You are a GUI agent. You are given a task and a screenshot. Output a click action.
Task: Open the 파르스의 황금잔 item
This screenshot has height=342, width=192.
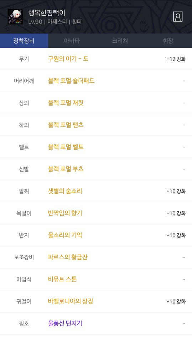(68, 257)
